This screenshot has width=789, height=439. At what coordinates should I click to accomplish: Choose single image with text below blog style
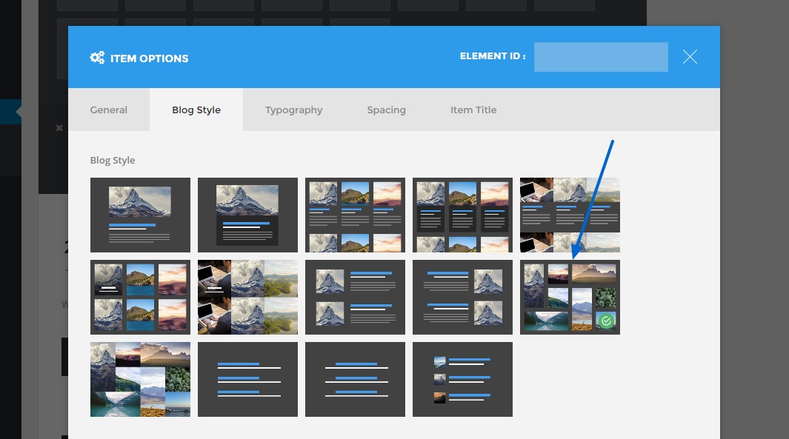click(x=140, y=215)
